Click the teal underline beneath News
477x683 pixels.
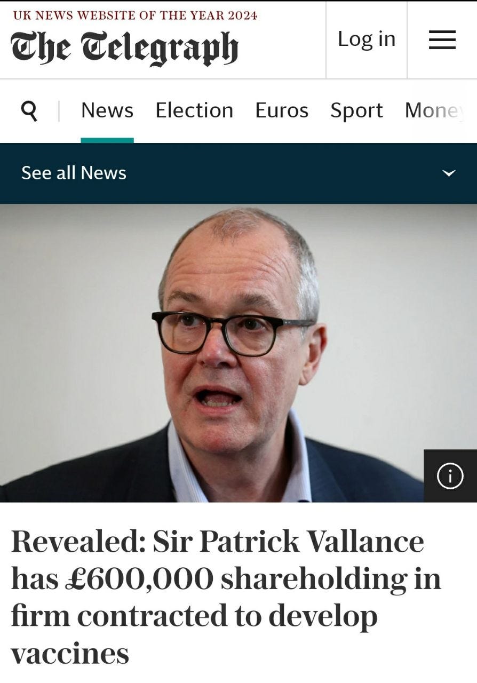(107, 140)
